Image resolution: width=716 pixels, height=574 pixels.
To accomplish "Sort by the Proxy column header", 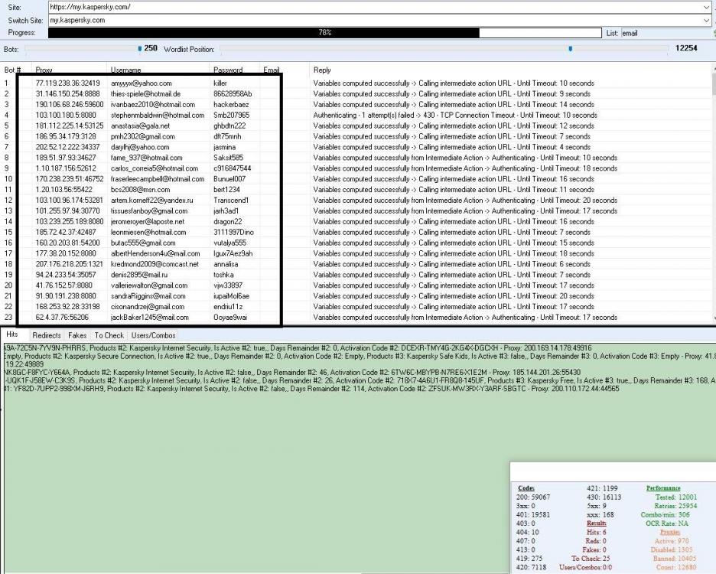I will point(44,70).
